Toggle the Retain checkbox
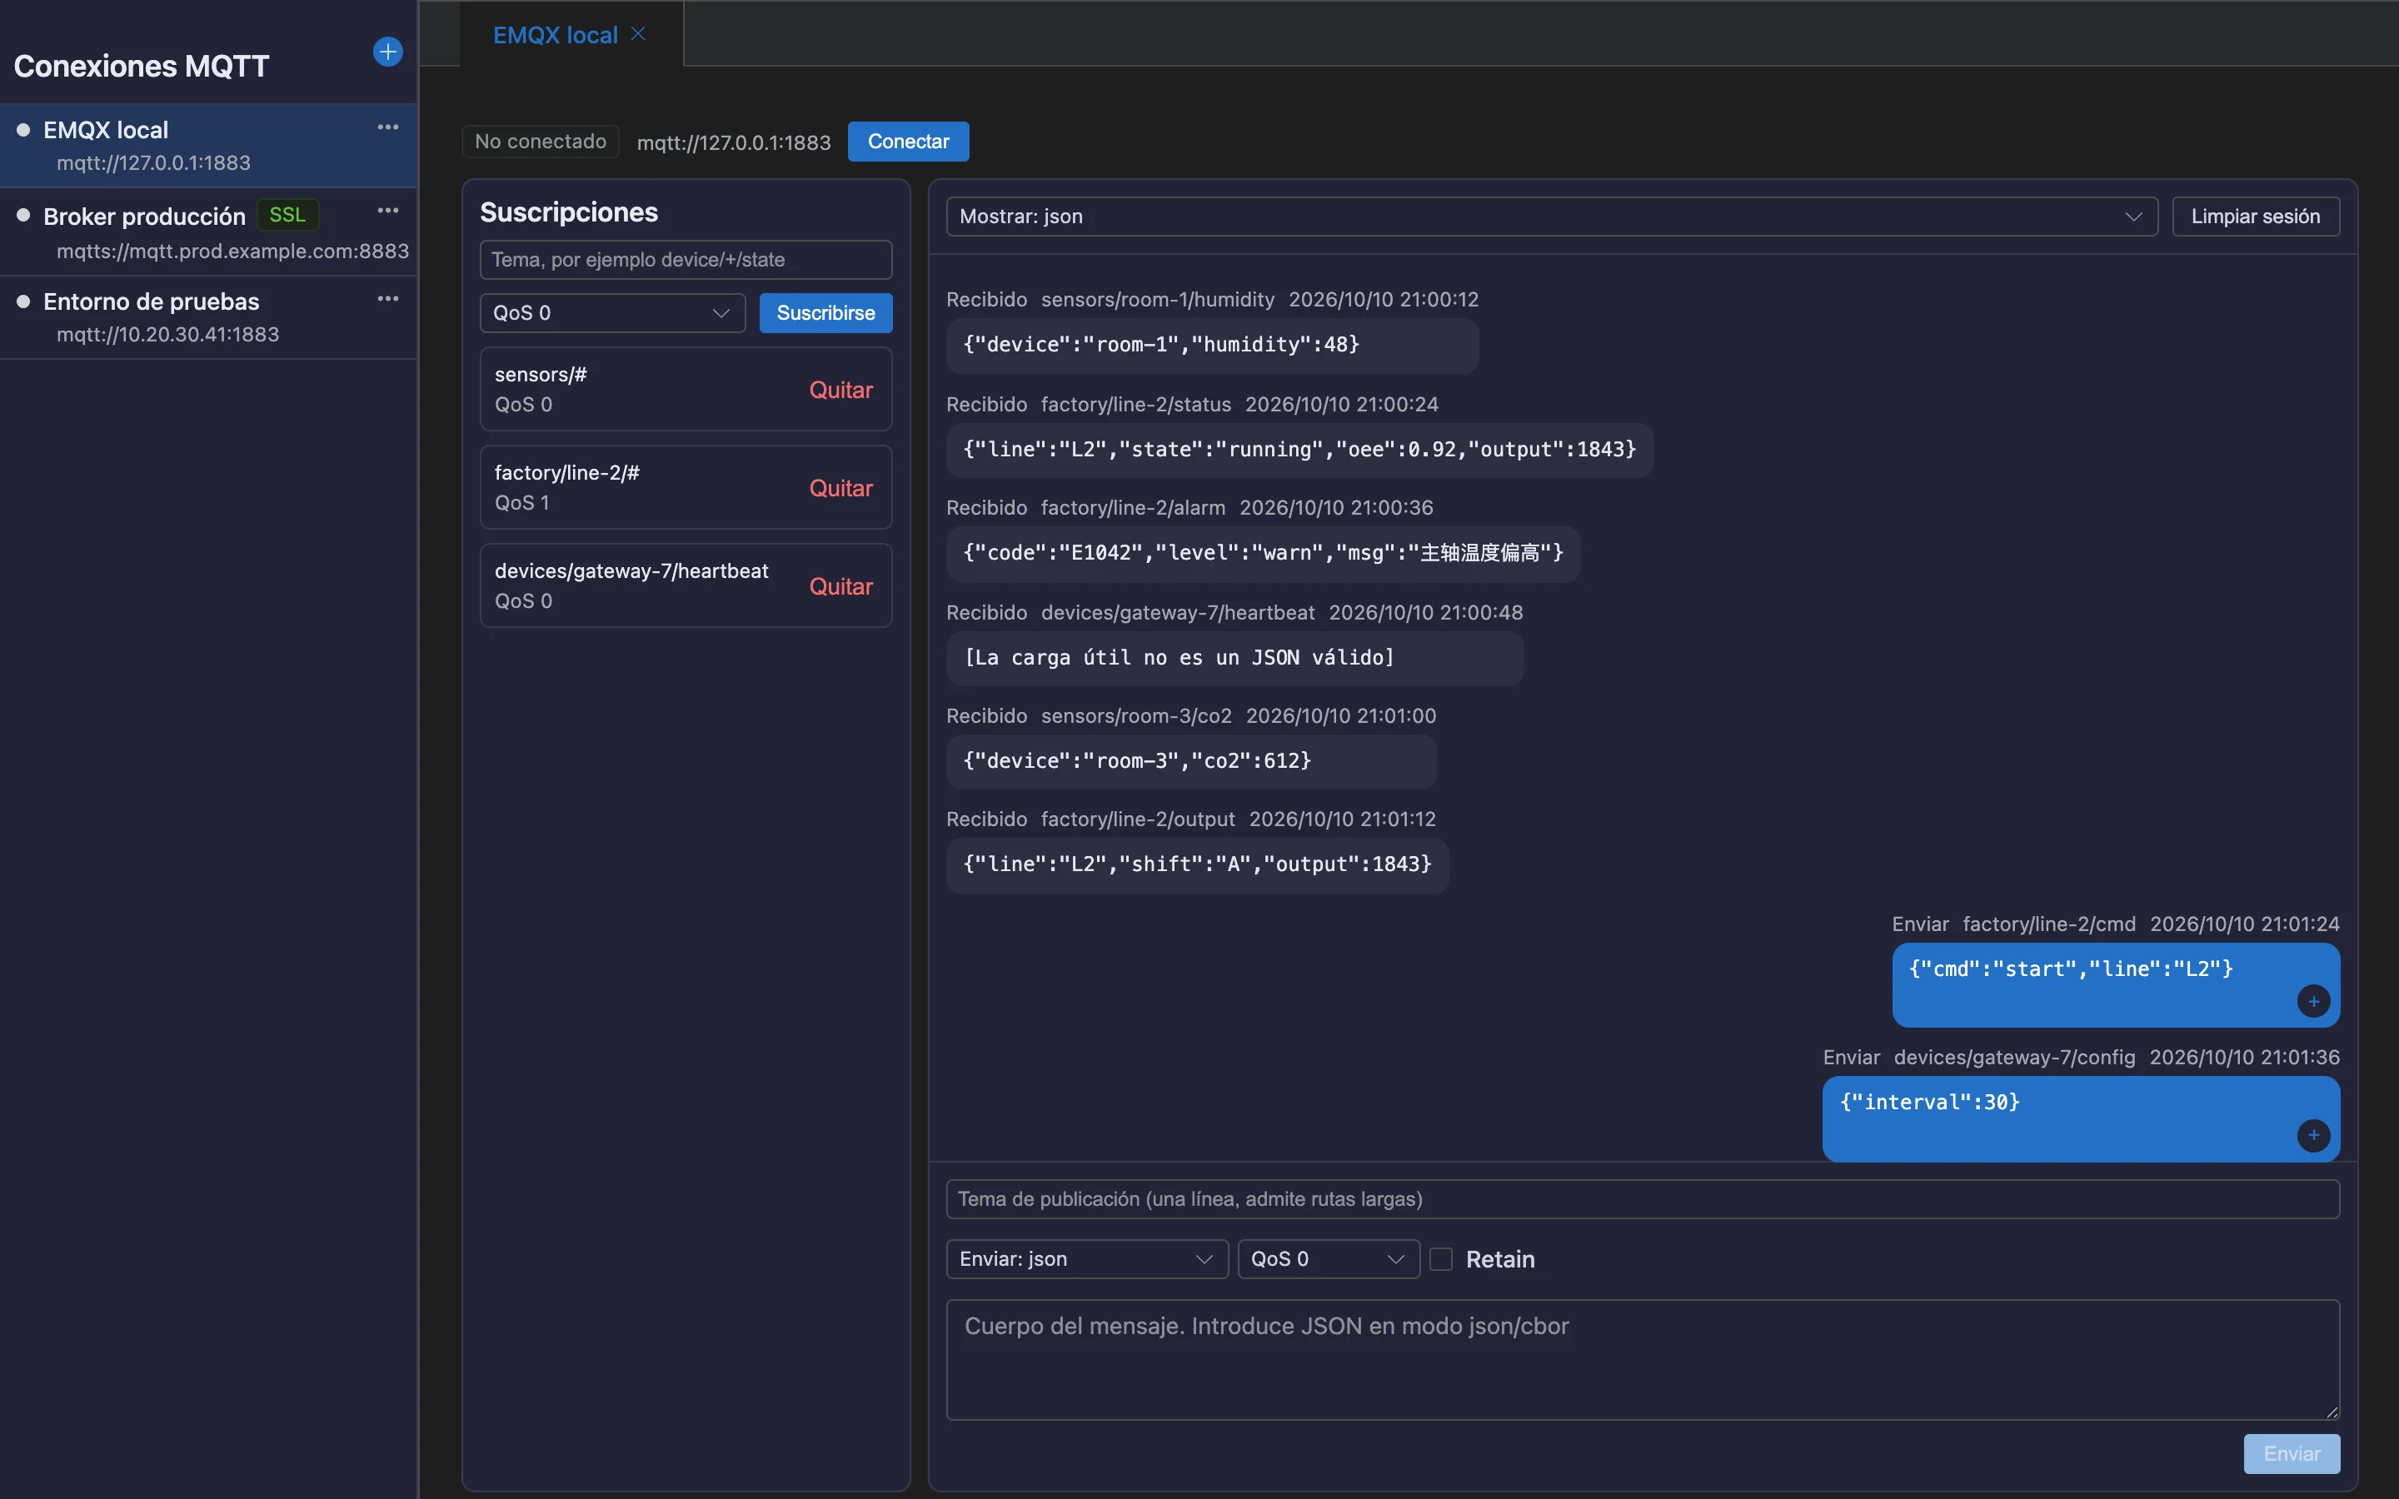This screenshot has height=1499, width=2399. [x=1441, y=1259]
